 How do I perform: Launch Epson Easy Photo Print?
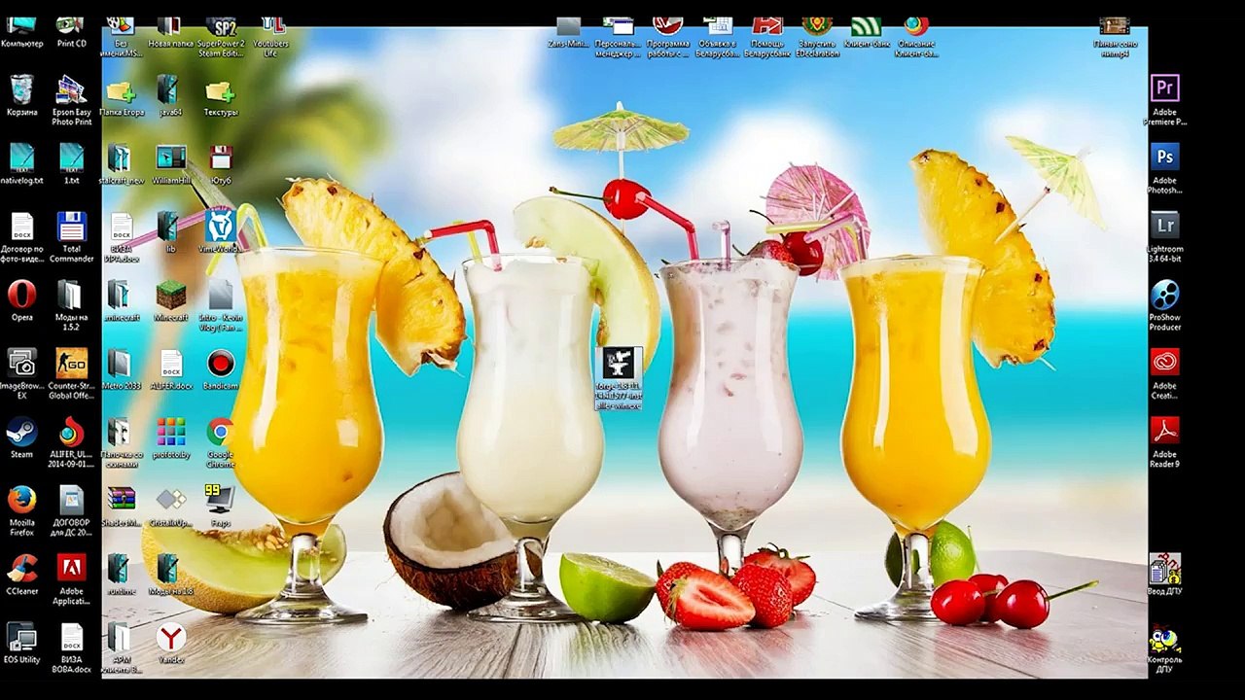(x=71, y=100)
